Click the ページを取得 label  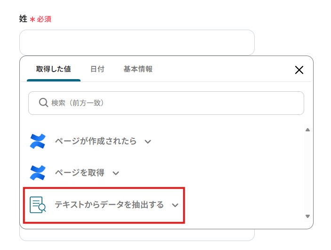tap(80, 173)
